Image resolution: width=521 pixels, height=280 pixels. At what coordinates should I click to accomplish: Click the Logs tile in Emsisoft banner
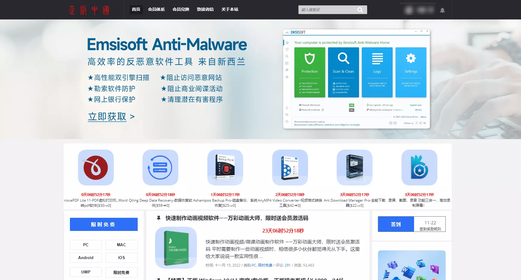point(377,72)
